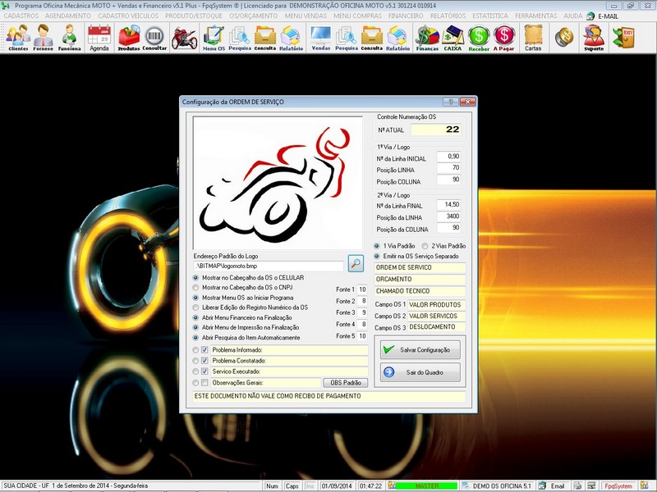Viewport: 657px width, 492px height.
Task: Click the Endereço Padrão do Logo path field
Action: pyautogui.click(x=268, y=266)
